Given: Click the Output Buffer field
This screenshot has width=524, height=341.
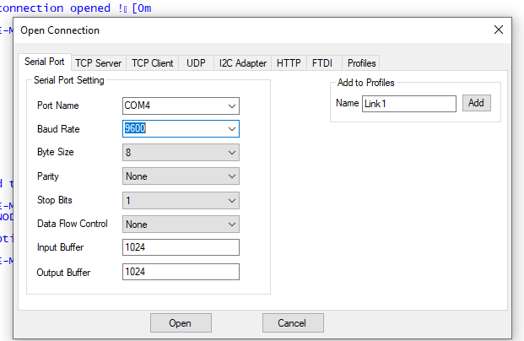Looking at the screenshot, I should point(181,272).
